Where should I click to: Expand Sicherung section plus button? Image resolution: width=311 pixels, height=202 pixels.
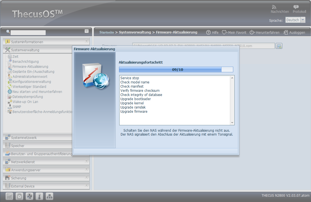click(86, 177)
